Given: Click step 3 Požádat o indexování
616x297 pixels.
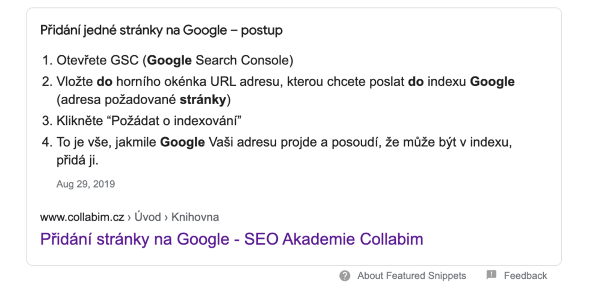Looking at the screenshot, I should coord(149,121).
